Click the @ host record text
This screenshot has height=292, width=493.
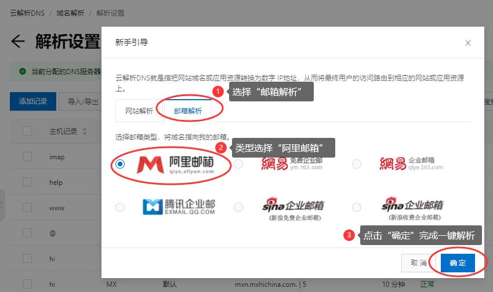(53, 233)
